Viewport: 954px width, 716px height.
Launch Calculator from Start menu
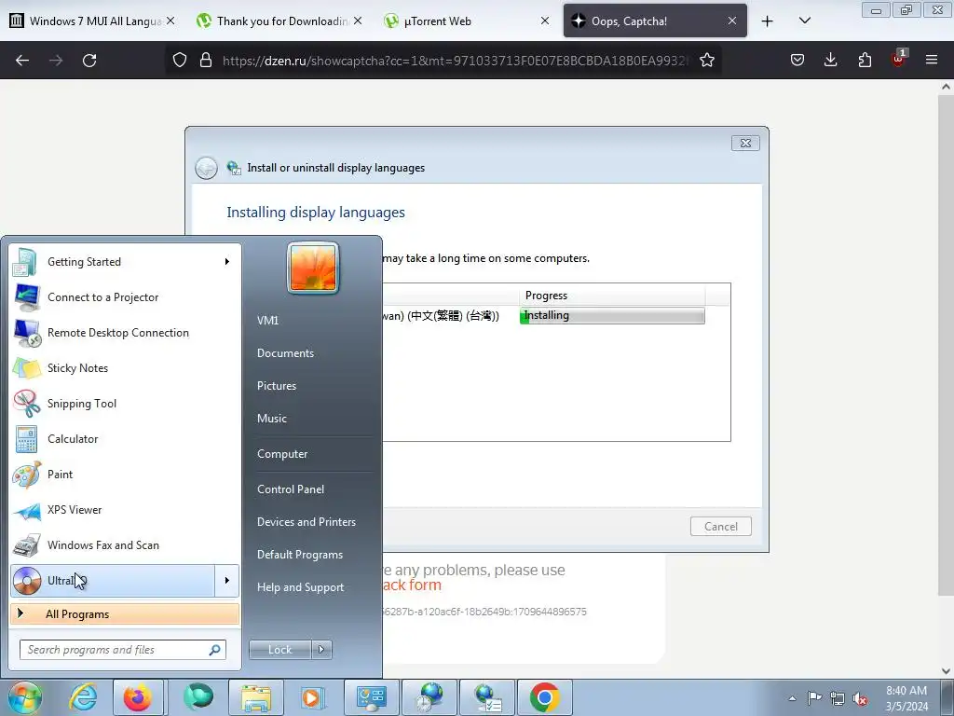click(125, 438)
